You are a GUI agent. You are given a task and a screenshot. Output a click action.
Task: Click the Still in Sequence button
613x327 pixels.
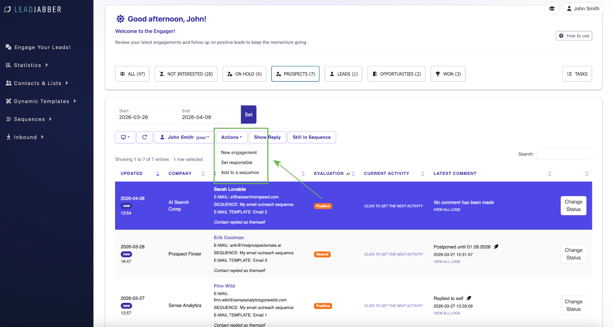(x=312, y=137)
